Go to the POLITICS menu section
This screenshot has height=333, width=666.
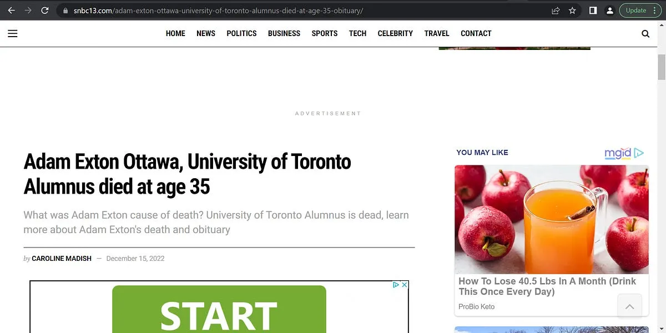tap(241, 33)
